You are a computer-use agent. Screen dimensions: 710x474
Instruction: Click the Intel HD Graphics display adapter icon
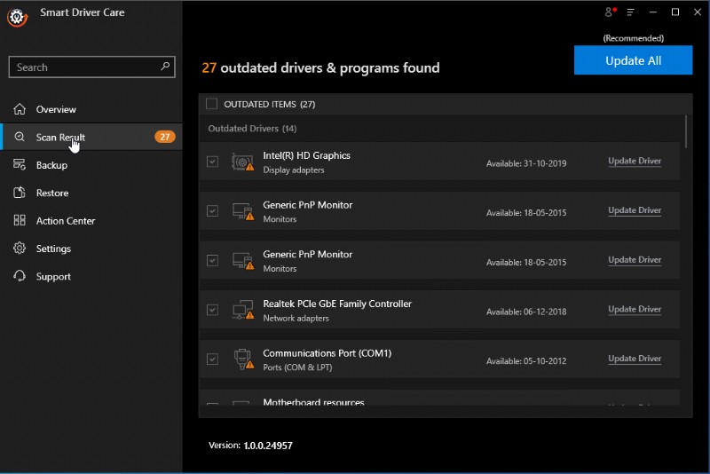click(x=242, y=162)
